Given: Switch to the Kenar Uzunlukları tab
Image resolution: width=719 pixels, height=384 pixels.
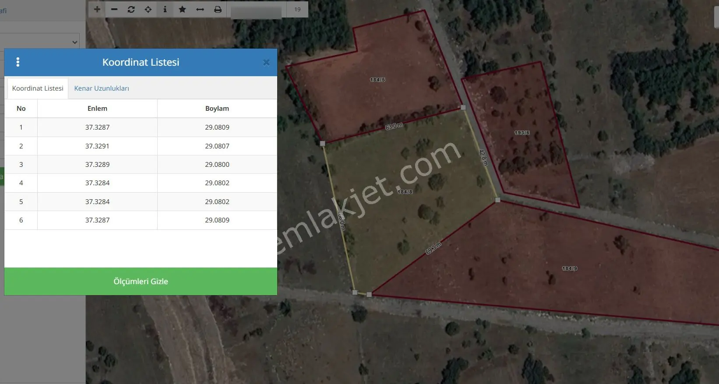Looking at the screenshot, I should click(102, 88).
